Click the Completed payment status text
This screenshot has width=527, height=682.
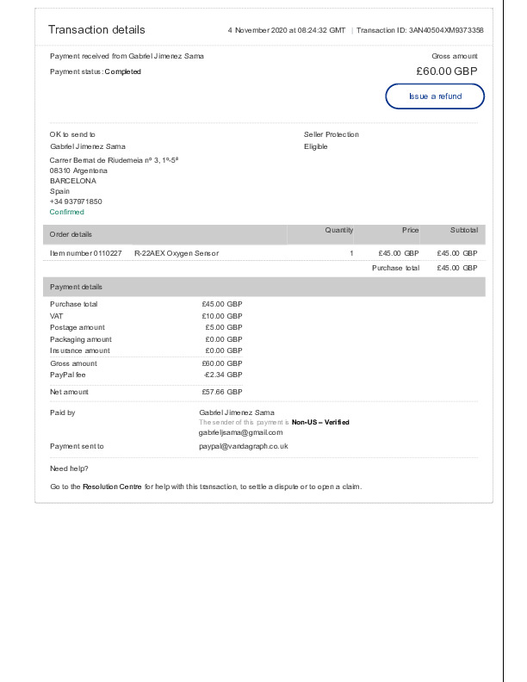click(x=123, y=71)
